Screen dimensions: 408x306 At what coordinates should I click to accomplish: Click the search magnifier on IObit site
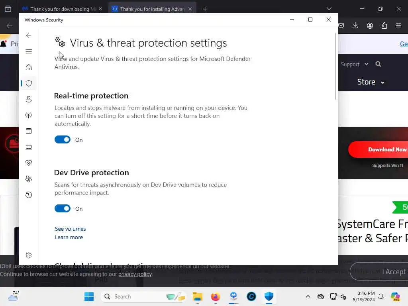(x=379, y=64)
